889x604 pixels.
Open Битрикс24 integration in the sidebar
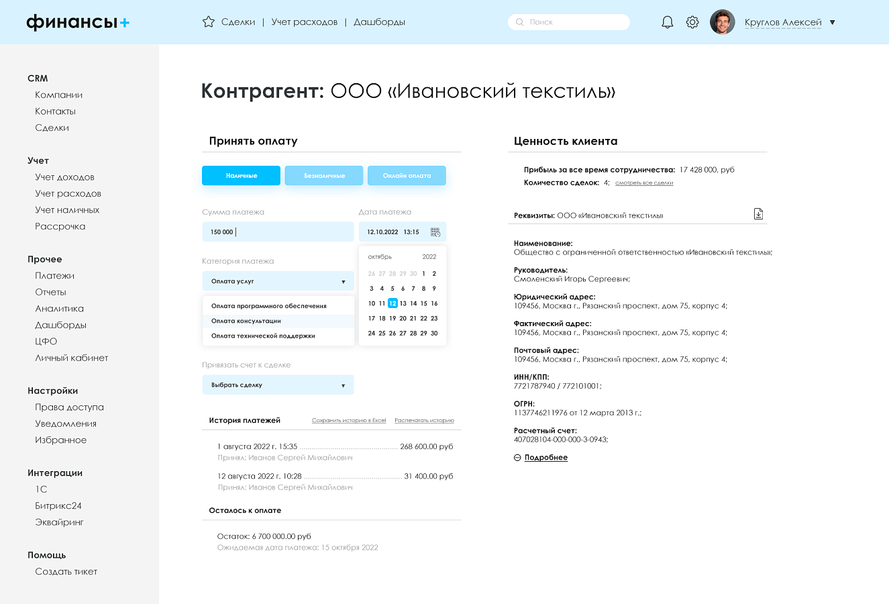tap(58, 506)
